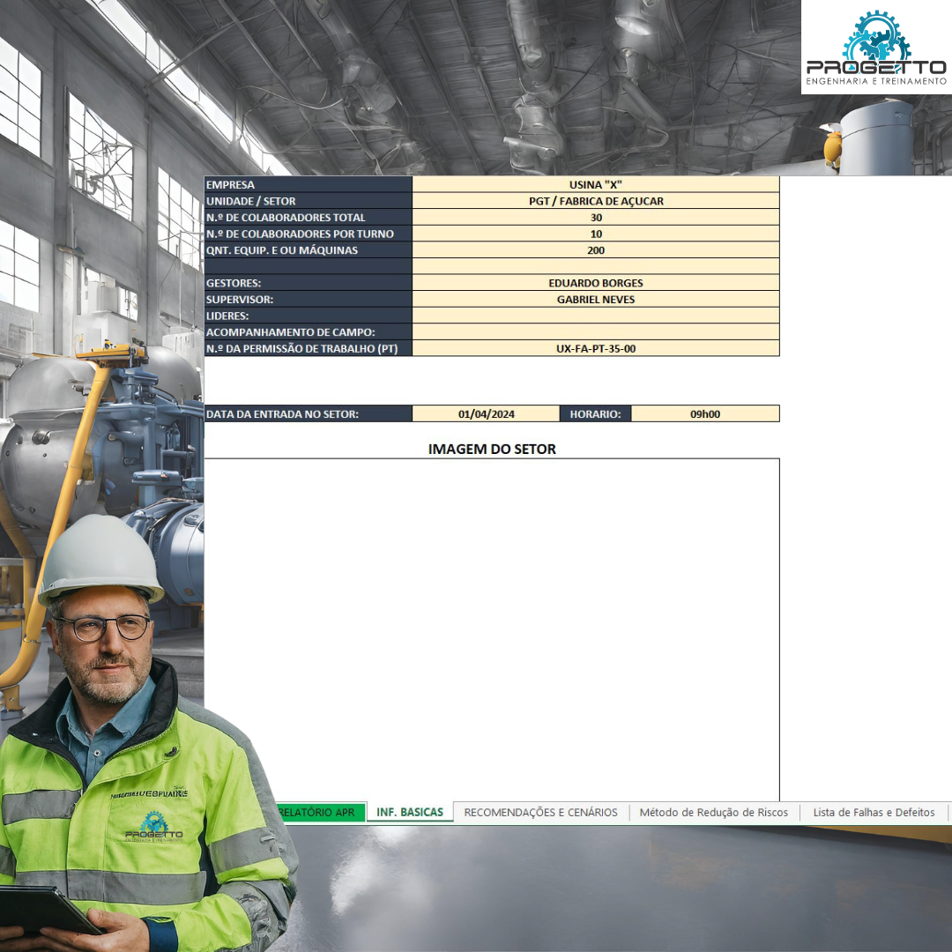
Task: Click the EDUARDO BORGES manager cell
Action: (596, 283)
